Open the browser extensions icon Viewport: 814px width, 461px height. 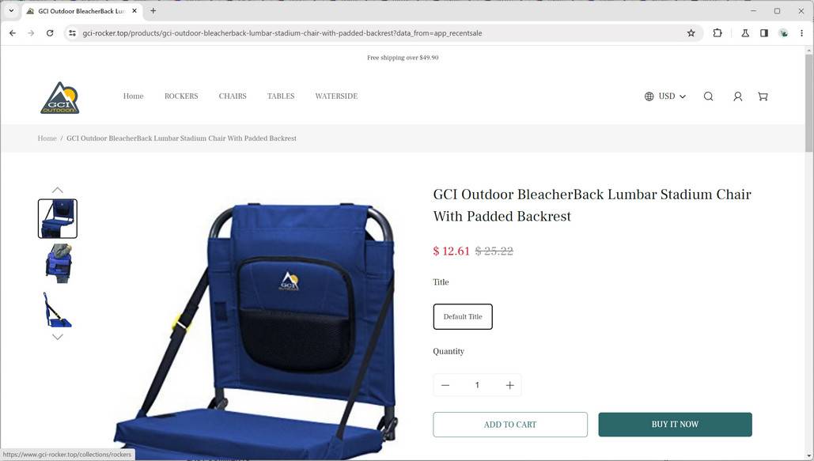[717, 32]
